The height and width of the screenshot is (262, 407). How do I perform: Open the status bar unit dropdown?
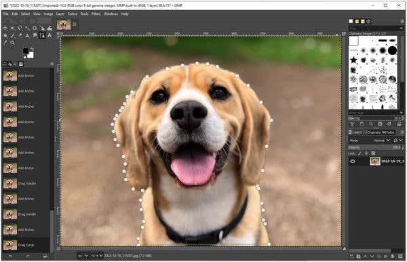83,256
